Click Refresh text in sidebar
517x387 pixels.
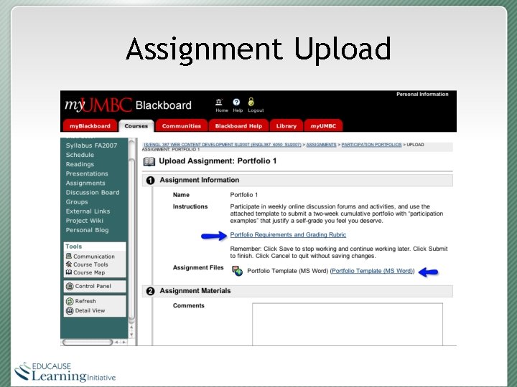click(x=85, y=301)
